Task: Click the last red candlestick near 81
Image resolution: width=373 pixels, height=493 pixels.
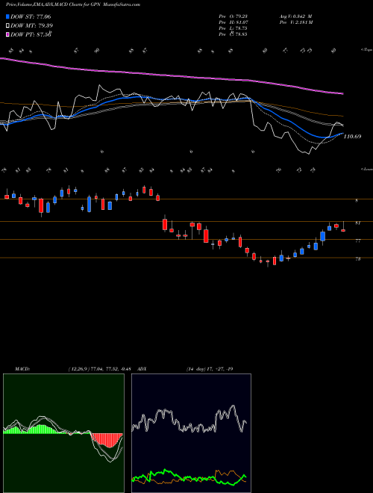Action: click(343, 230)
